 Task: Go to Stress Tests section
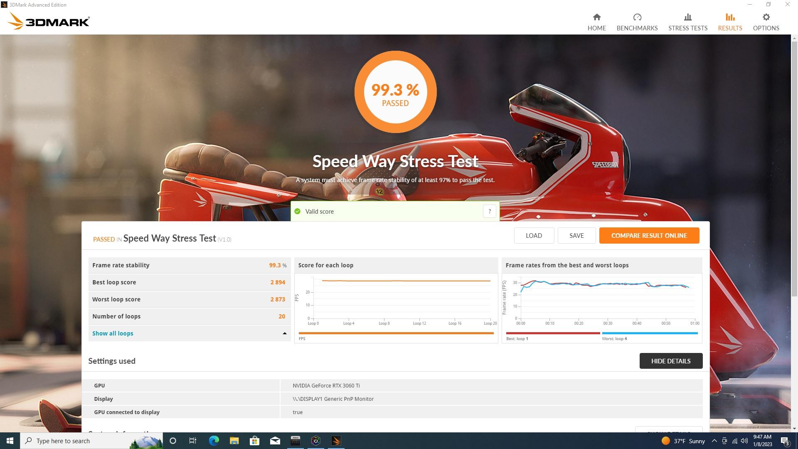(687, 22)
